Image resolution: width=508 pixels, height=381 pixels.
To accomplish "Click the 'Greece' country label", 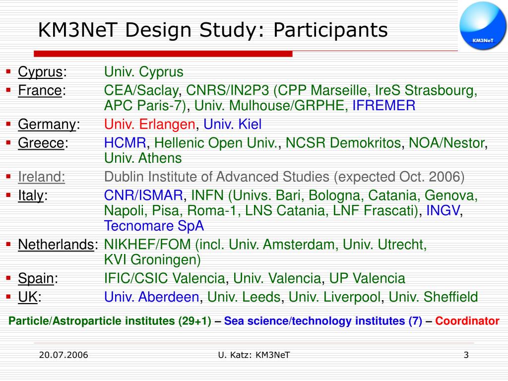I will (x=41, y=143).
